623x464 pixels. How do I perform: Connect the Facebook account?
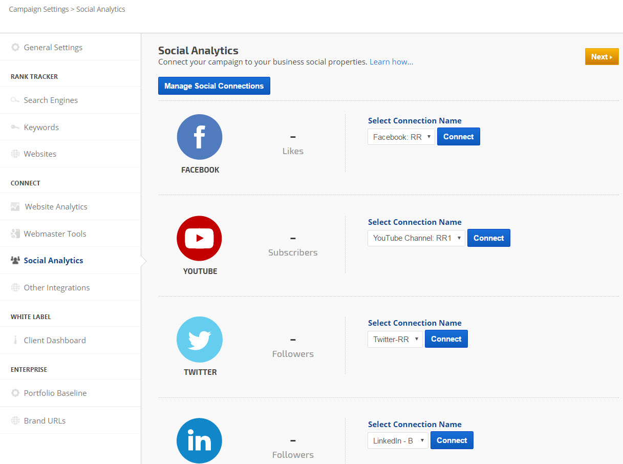(458, 137)
